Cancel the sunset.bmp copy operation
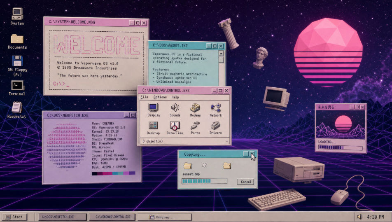The height and width of the screenshot is (222, 392). pos(245,182)
